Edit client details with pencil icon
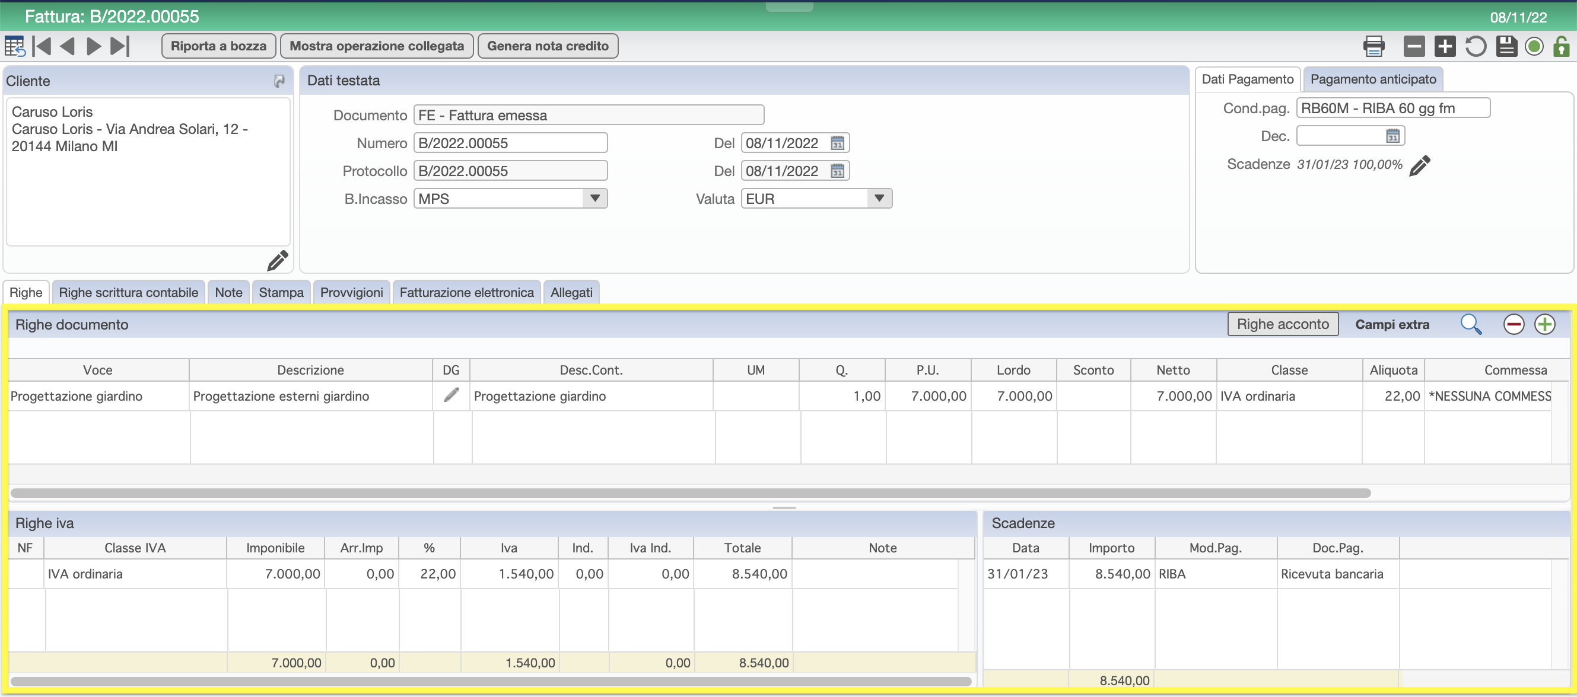Viewport: 1577px width, 697px height. pyautogui.click(x=277, y=260)
